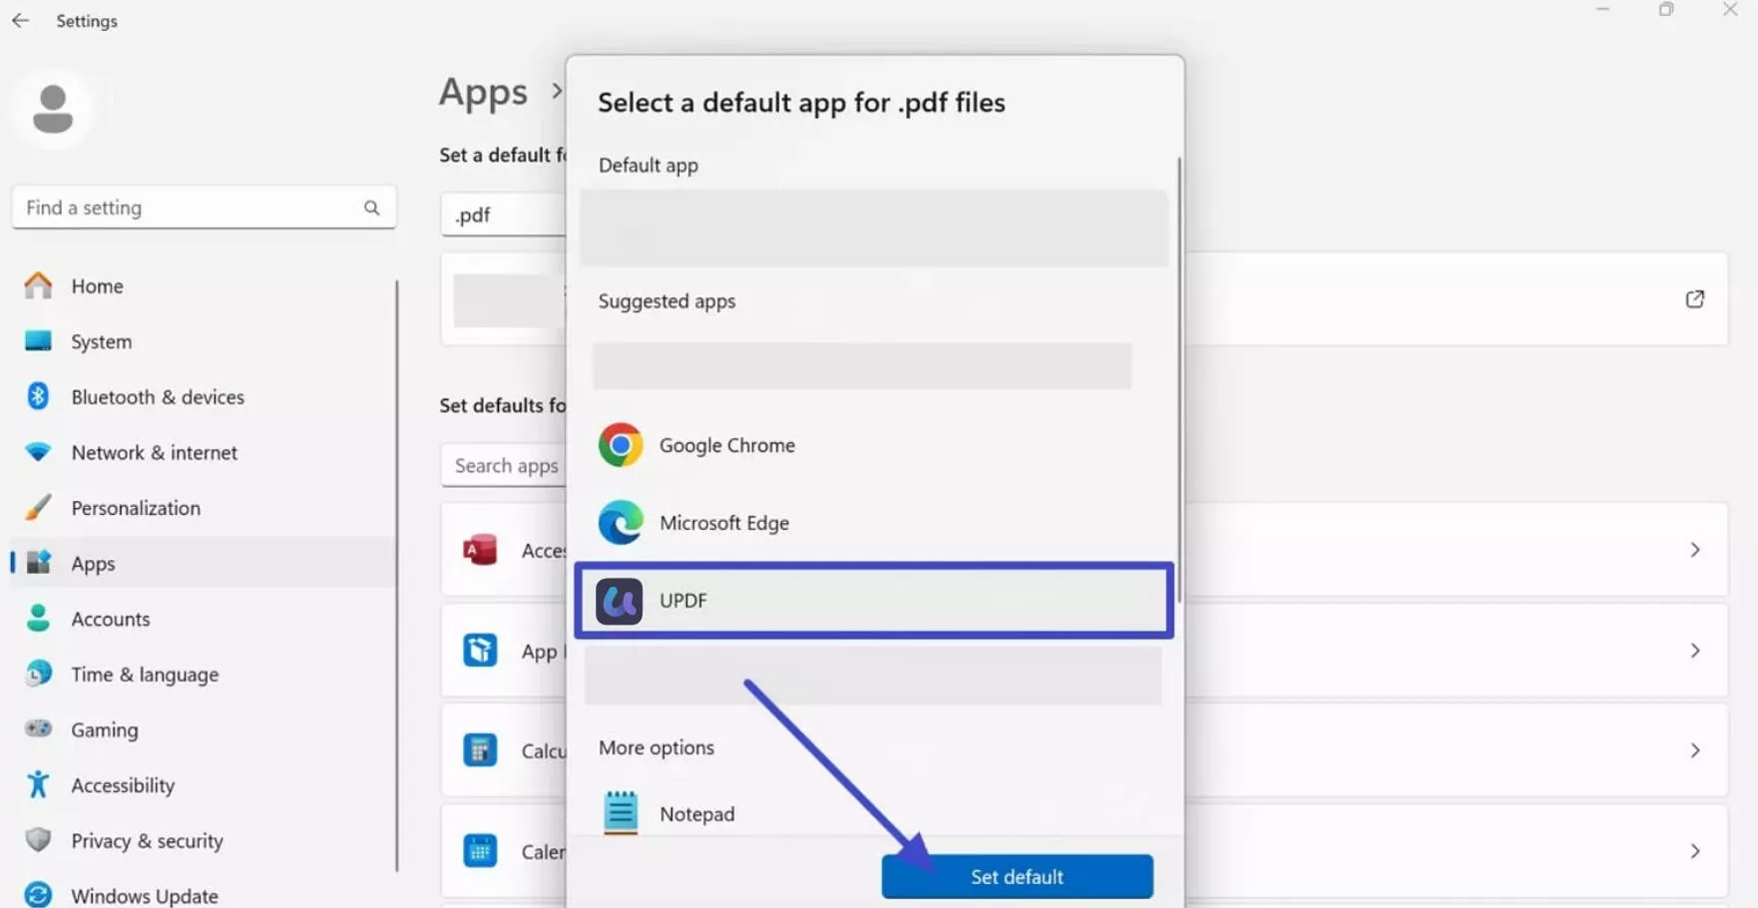Image resolution: width=1758 pixels, height=908 pixels.
Task: Click the dialog's vertical scrollbar
Action: [x=1178, y=379]
